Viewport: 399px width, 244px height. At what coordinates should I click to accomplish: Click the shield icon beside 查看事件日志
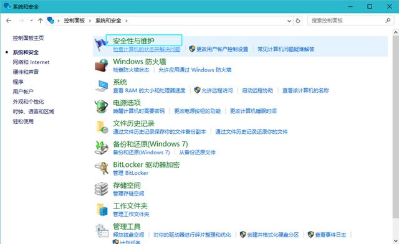pyautogui.click(x=310, y=234)
